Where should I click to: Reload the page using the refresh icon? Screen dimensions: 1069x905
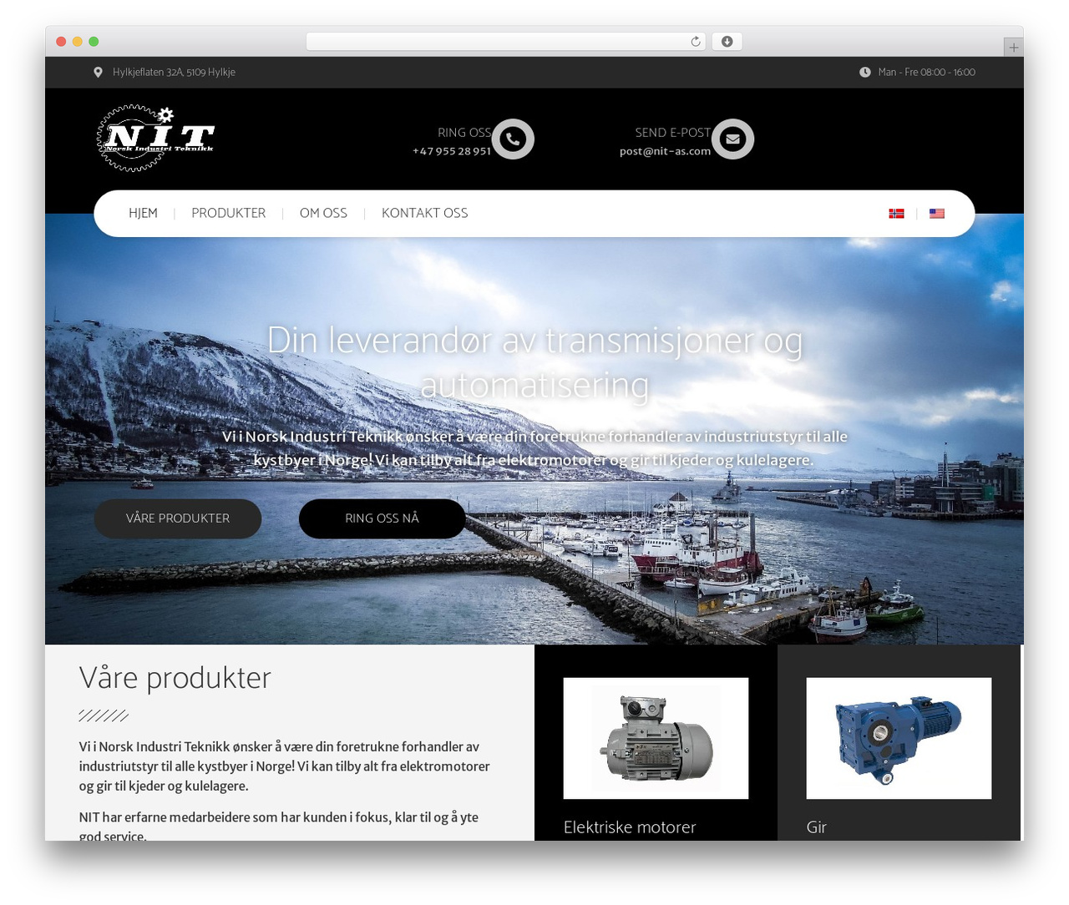696,42
